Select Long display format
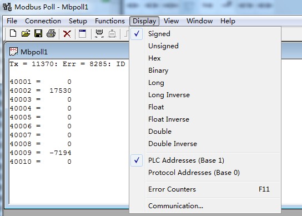Viewport: 302px width, 216px height. [x=205, y=83]
